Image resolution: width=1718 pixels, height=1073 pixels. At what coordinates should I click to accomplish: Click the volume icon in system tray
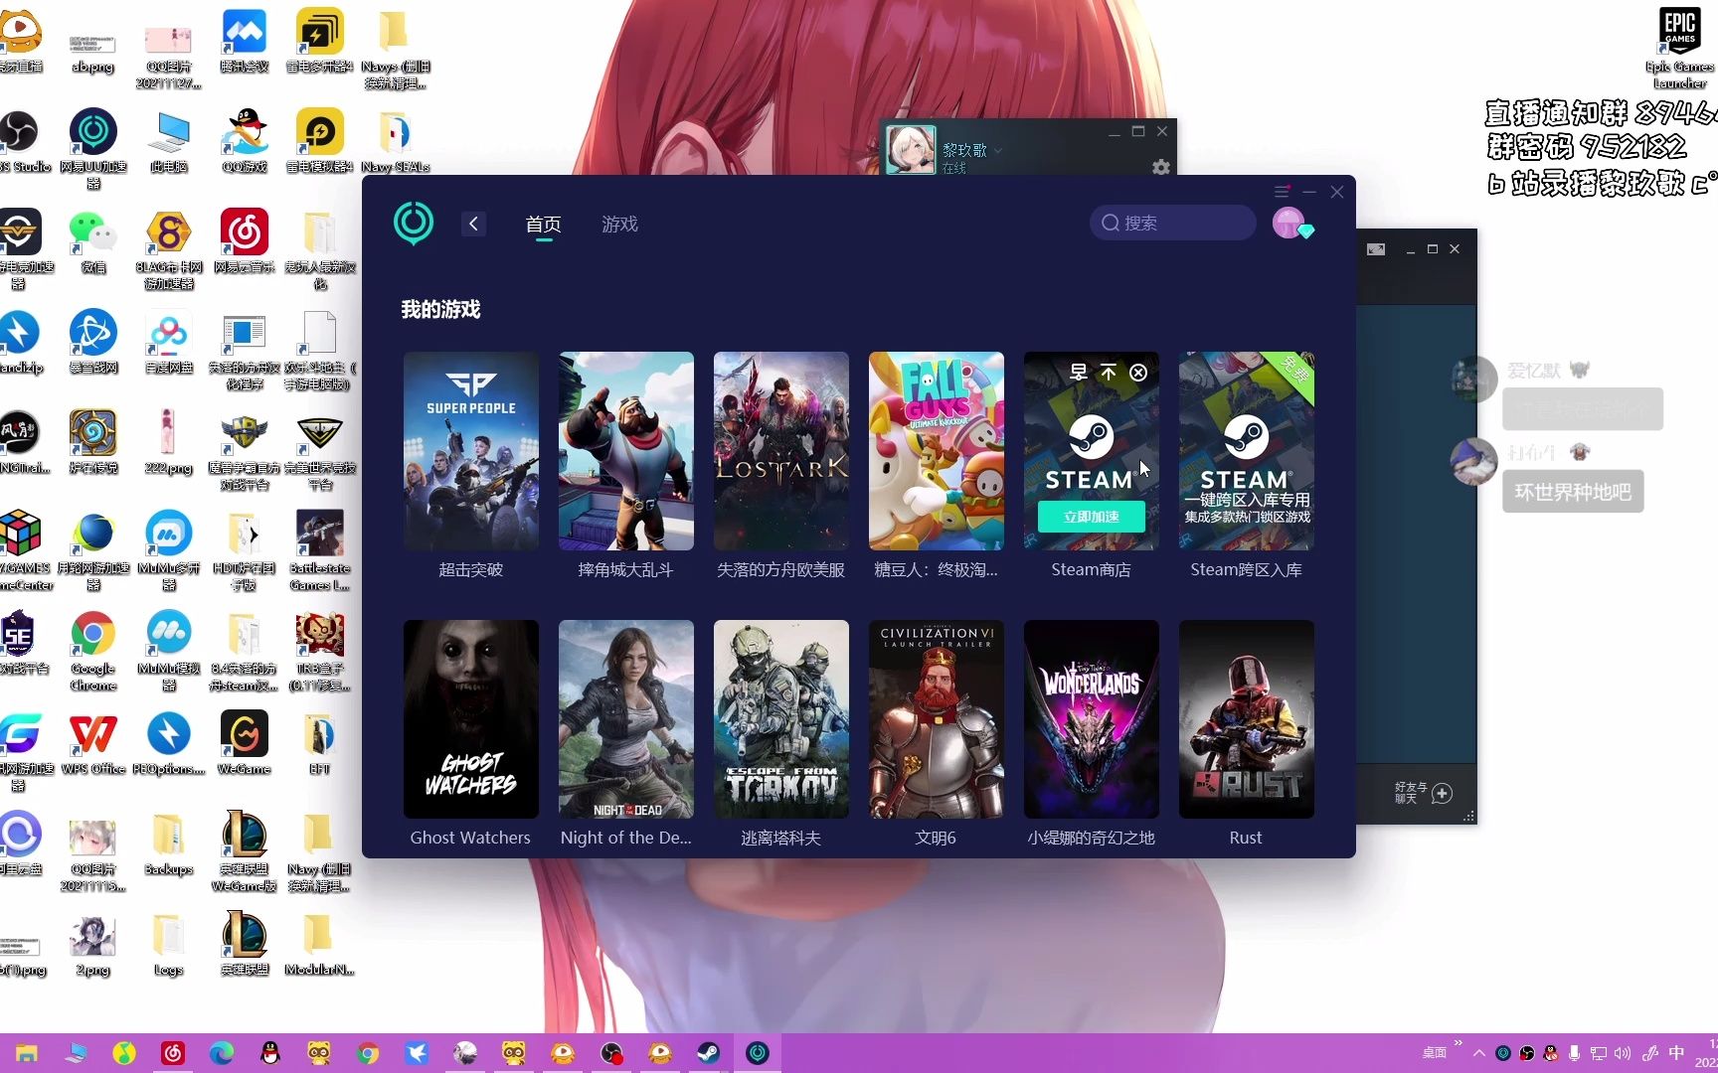click(x=1623, y=1053)
